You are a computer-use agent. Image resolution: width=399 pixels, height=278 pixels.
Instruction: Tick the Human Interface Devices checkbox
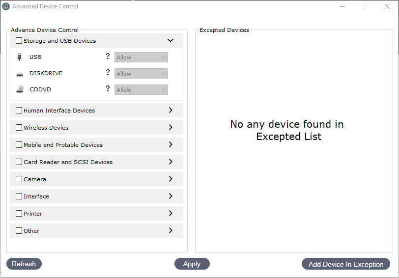click(19, 111)
